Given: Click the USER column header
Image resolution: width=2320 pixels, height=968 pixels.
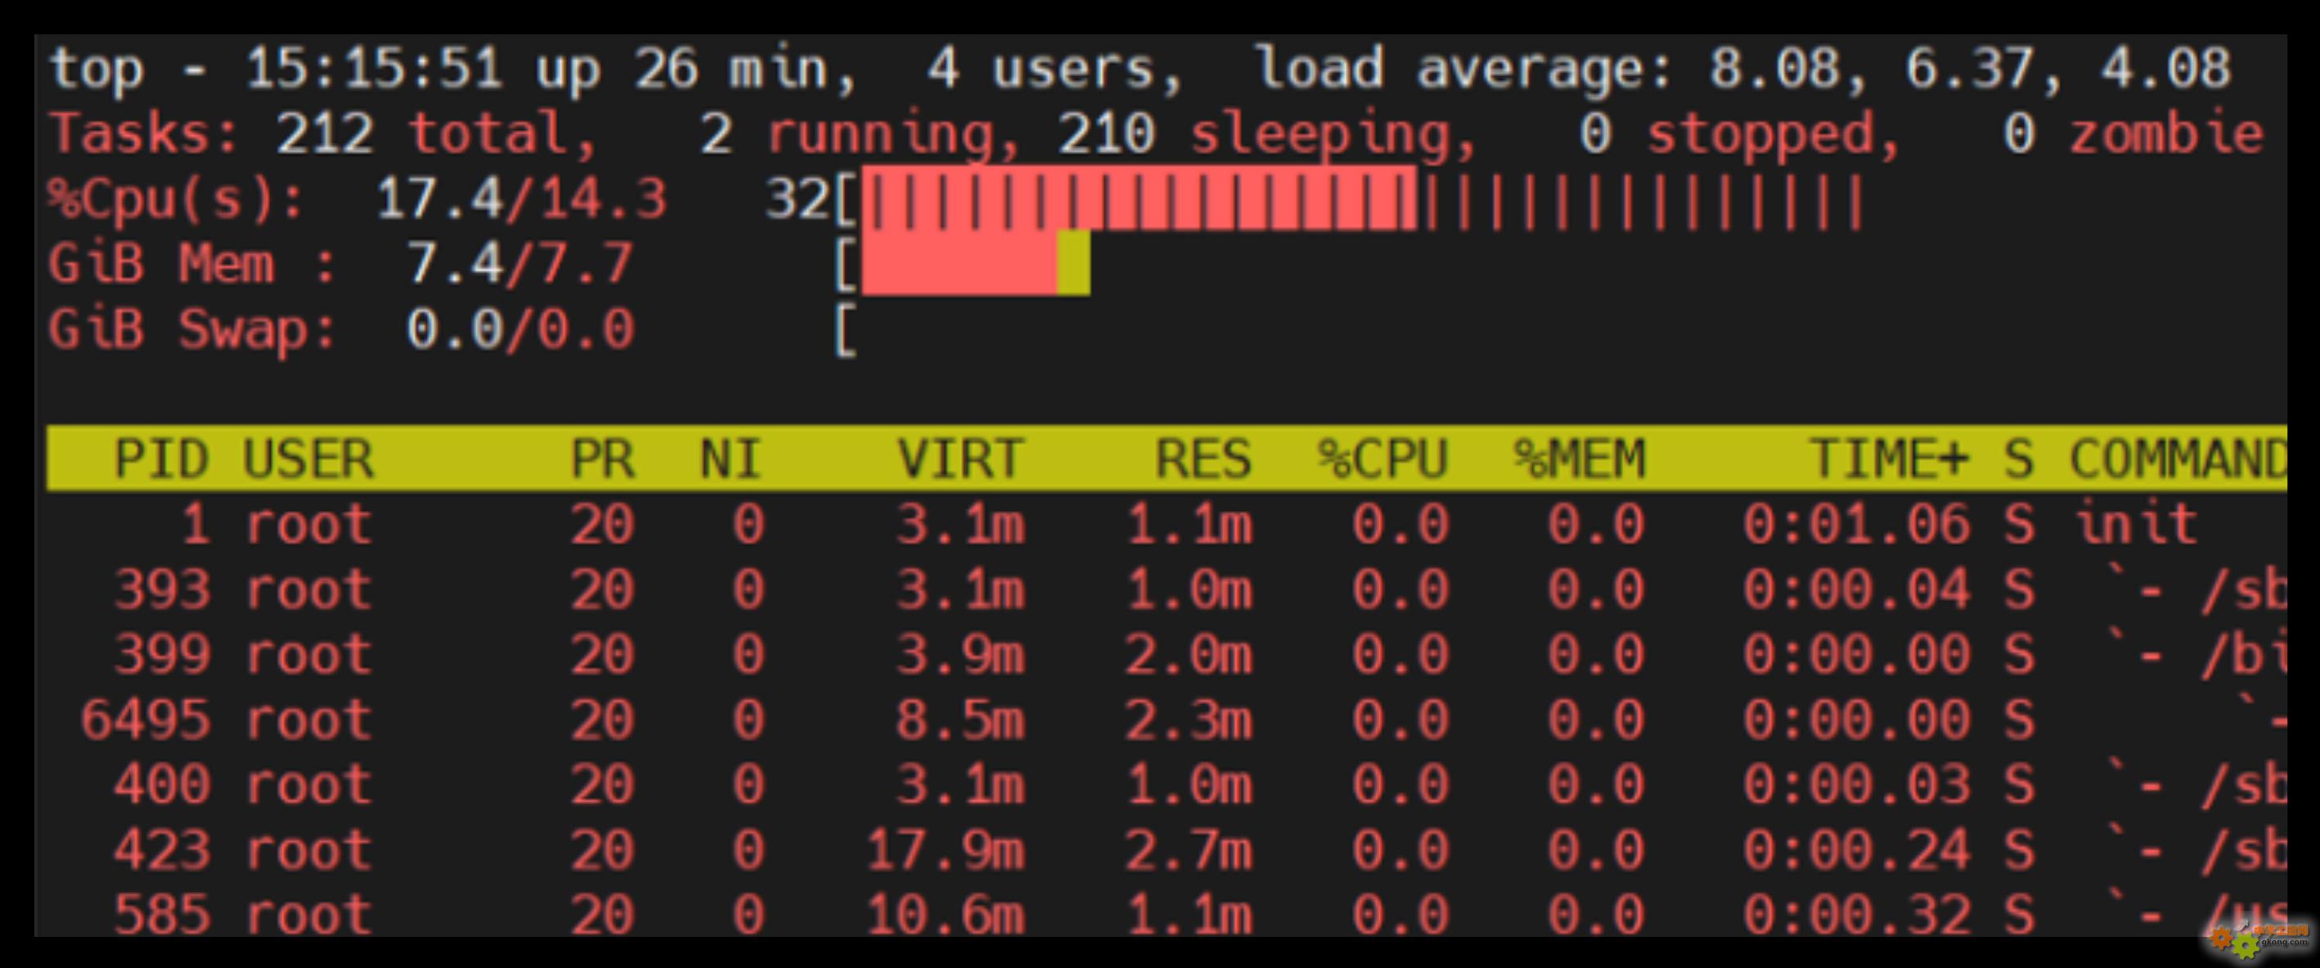Looking at the screenshot, I should pos(308,459).
